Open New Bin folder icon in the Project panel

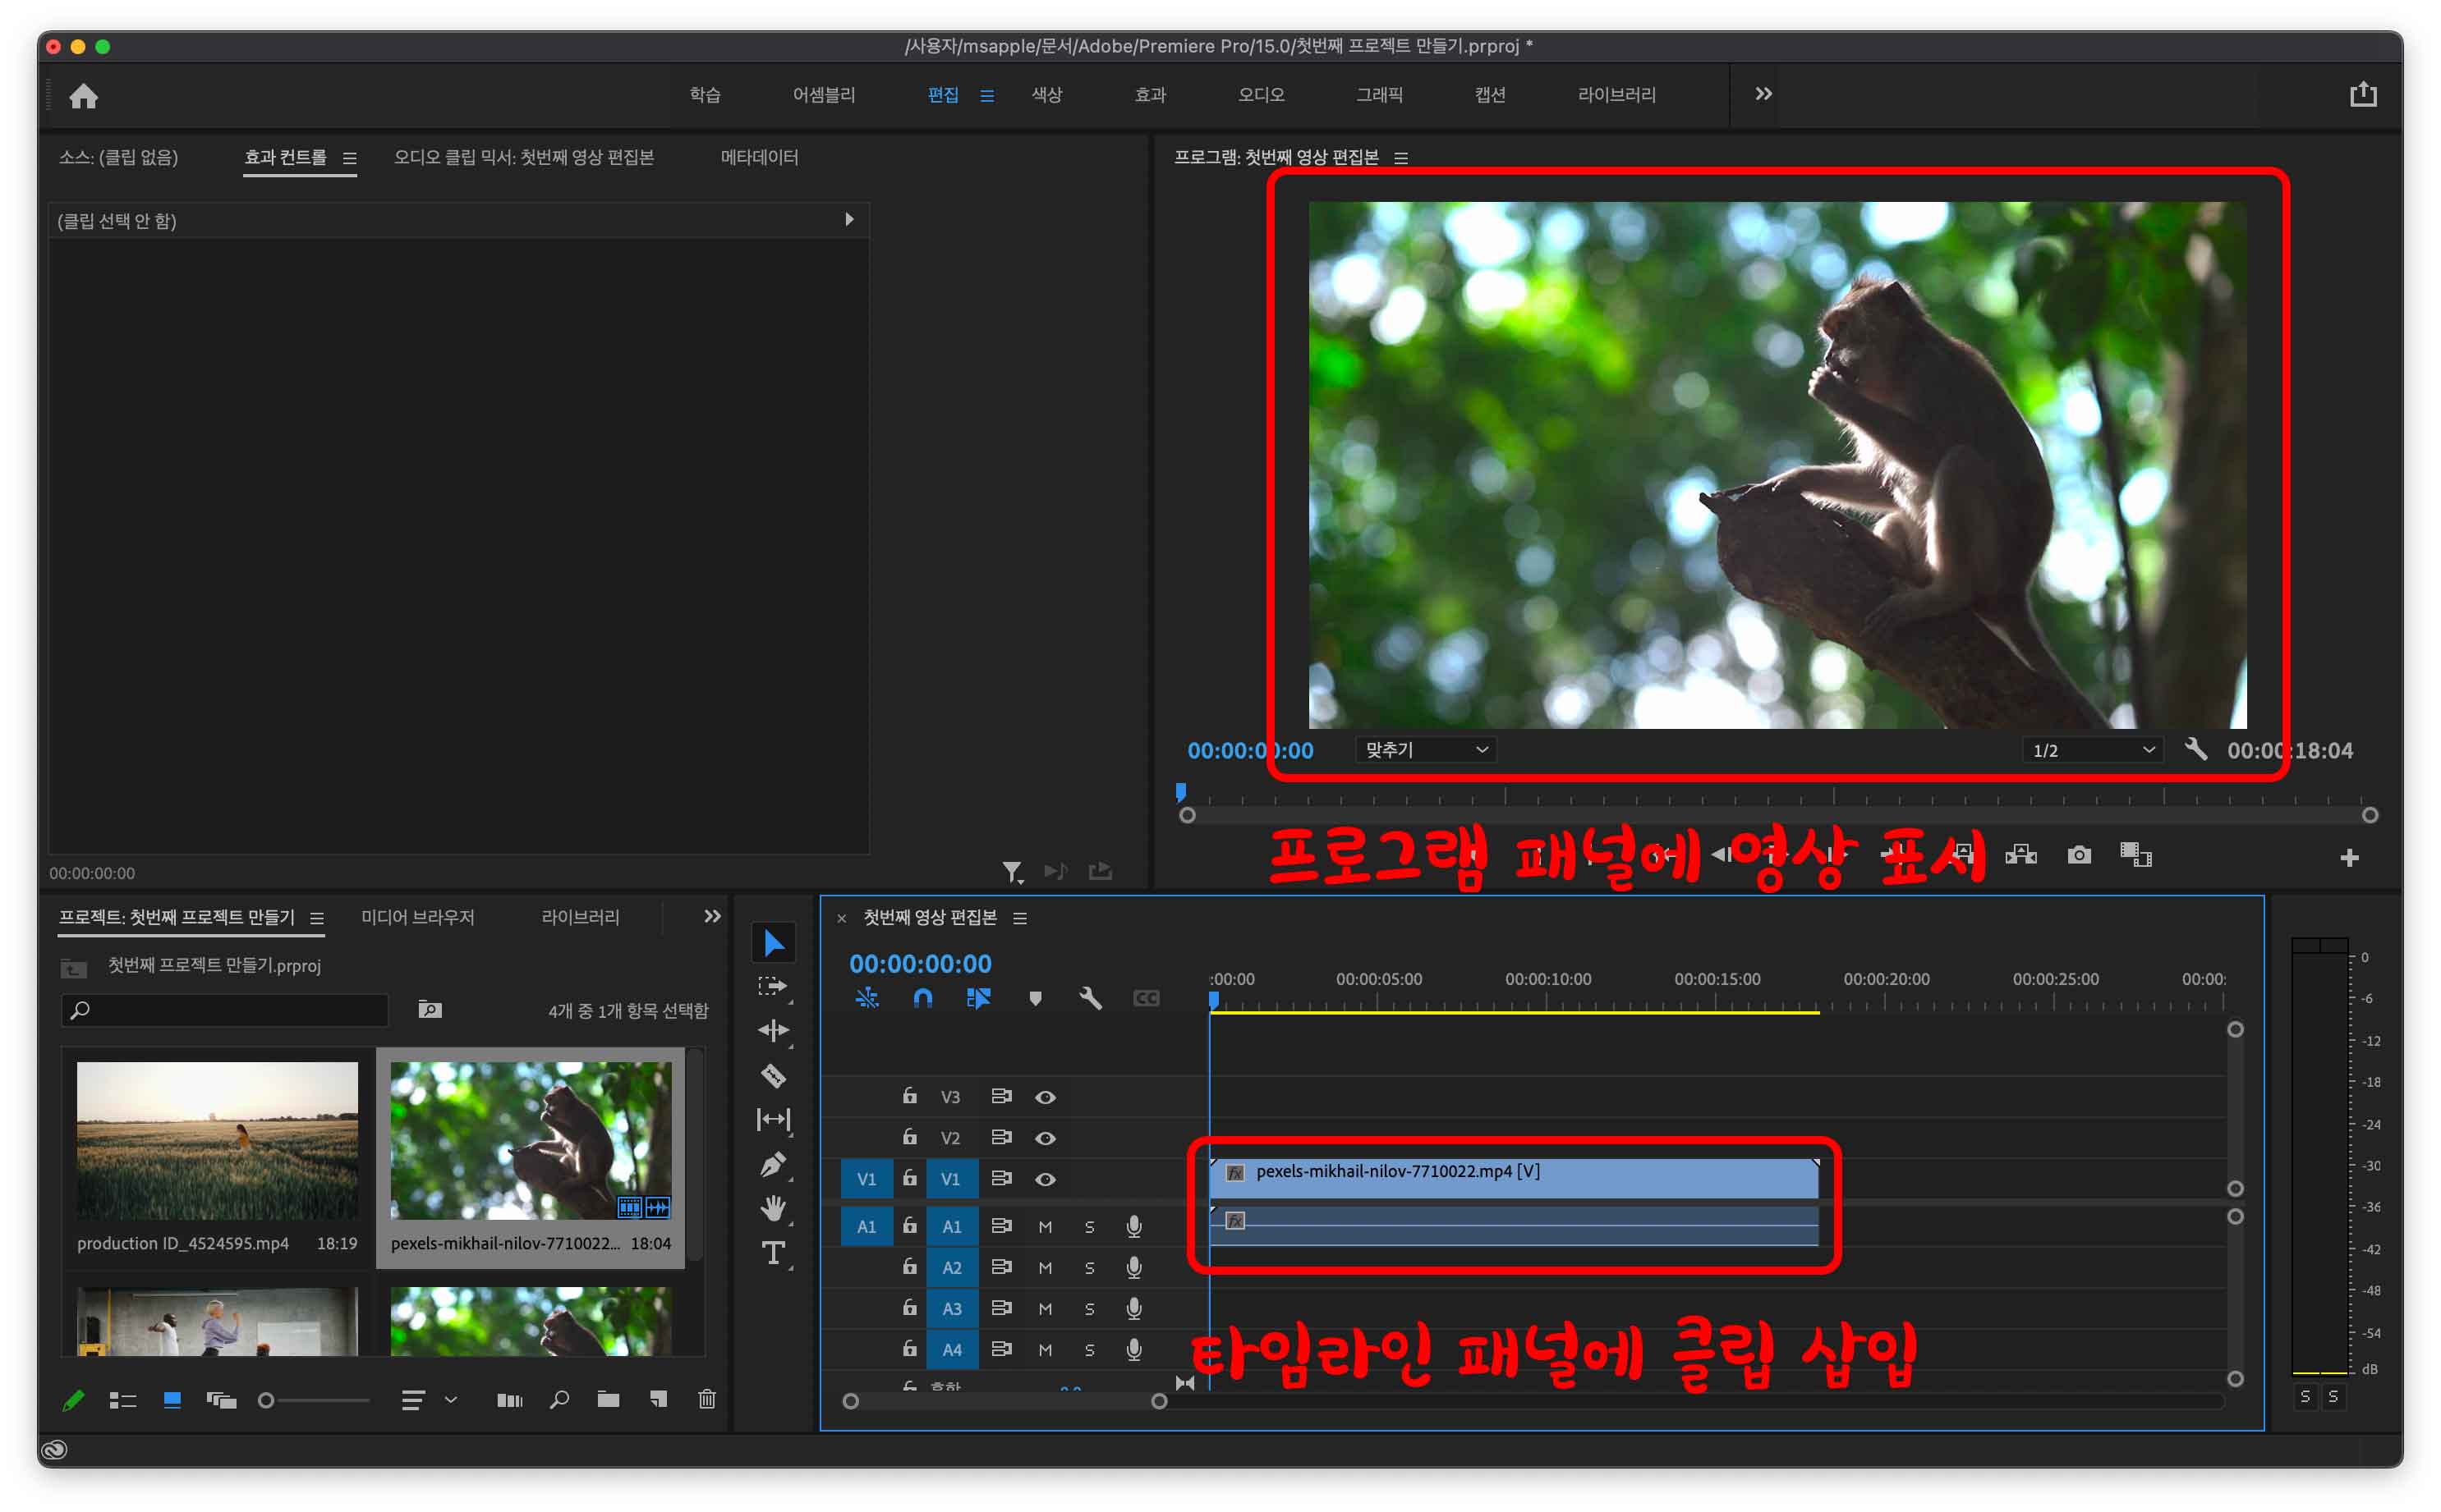[609, 1399]
